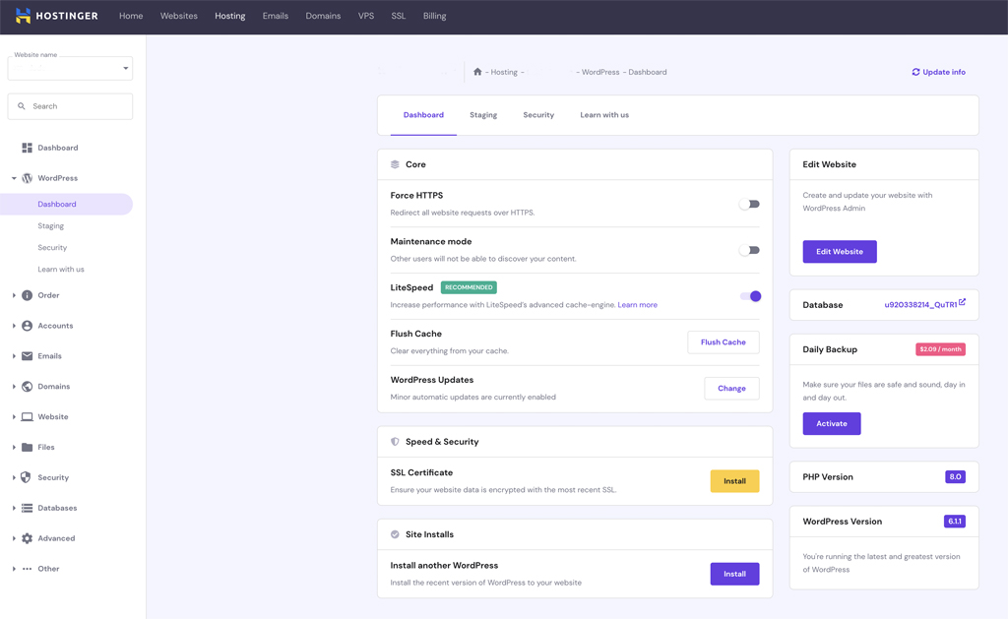
Task: Activate Daily Backup
Action: click(832, 423)
